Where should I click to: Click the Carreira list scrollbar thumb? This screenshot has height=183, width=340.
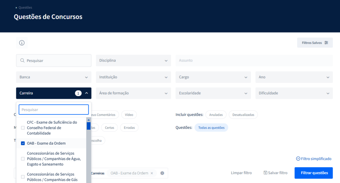[x=88, y=126]
